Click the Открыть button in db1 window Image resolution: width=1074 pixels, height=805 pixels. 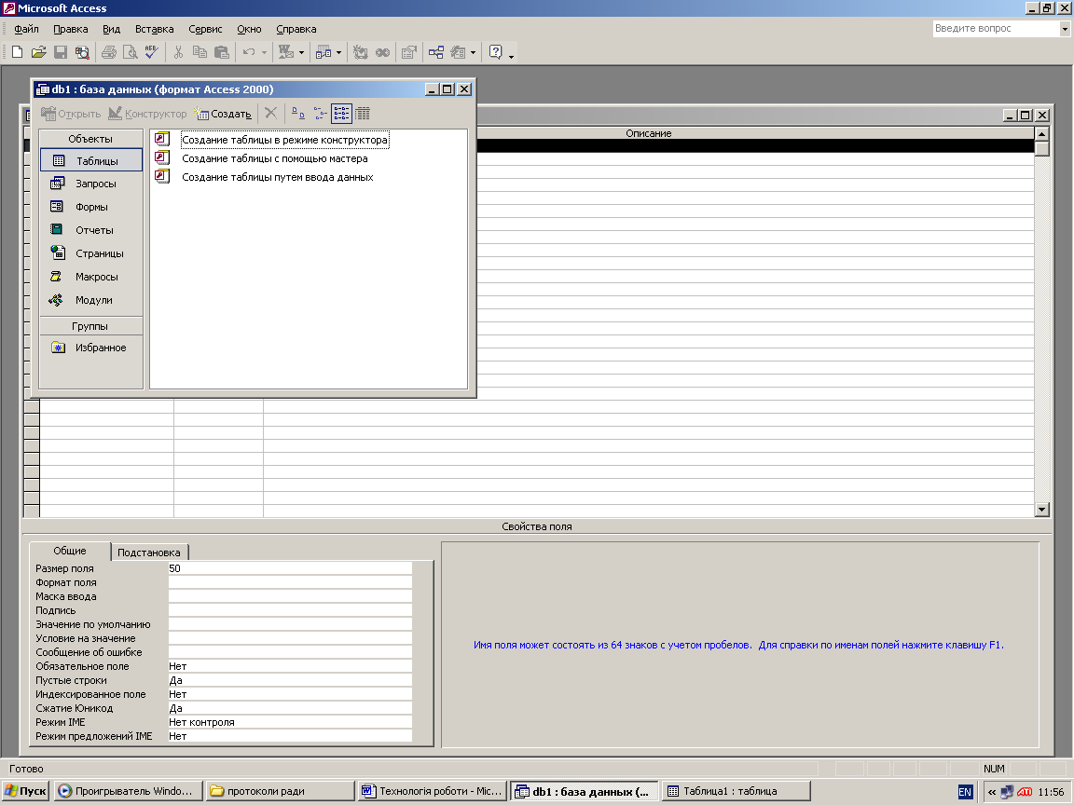point(71,114)
